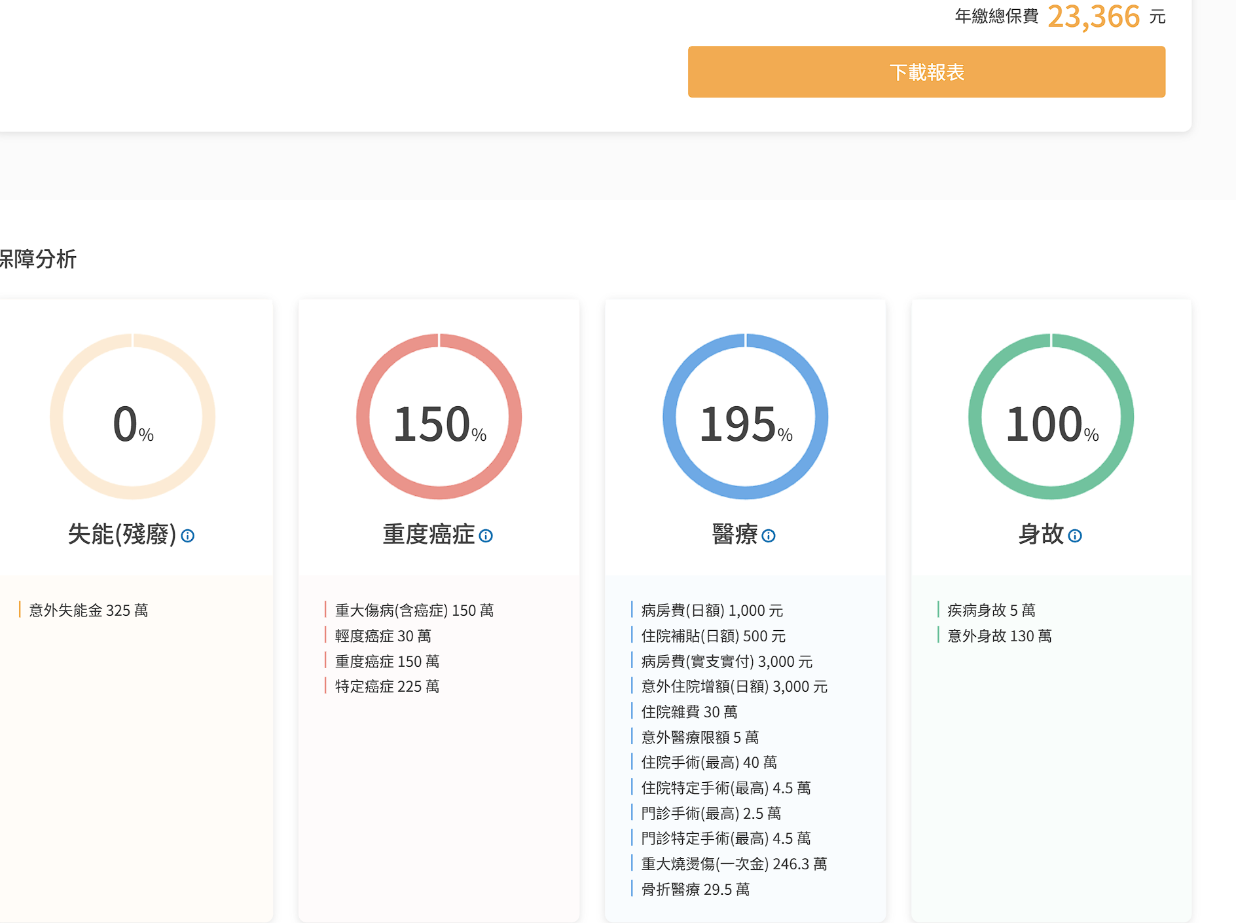Select the 重大傷病(含癌症) 150 萬 item
Screen dimensions: 1236x923
pos(414,611)
